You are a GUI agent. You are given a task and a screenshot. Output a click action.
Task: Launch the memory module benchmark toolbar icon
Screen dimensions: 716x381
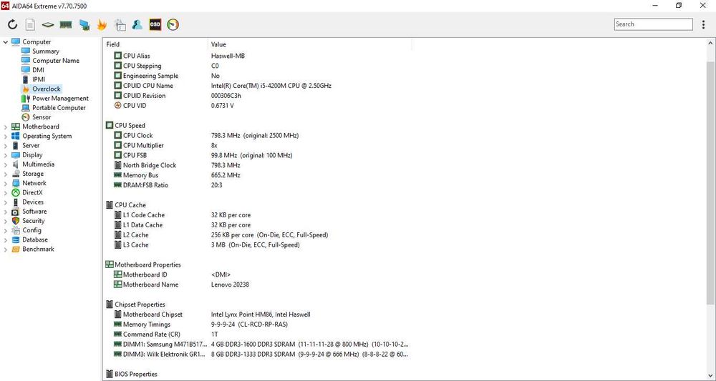click(66, 24)
